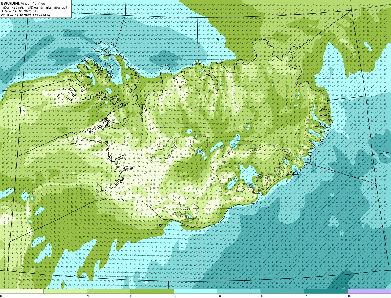Click the title text 'UWC/DINI: Vindur (10m) og'
The width and height of the screenshot is (391, 298).
tap(23, 3)
